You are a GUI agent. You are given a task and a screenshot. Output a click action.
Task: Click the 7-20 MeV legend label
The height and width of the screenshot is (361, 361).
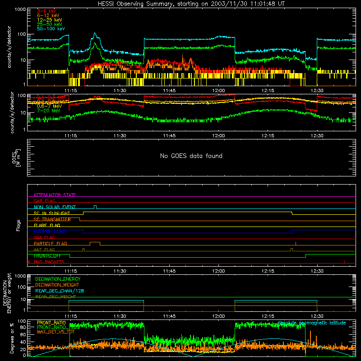48,111
